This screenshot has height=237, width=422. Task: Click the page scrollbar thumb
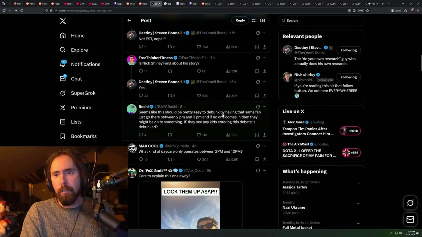pyautogui.click(x=421, y=63)
